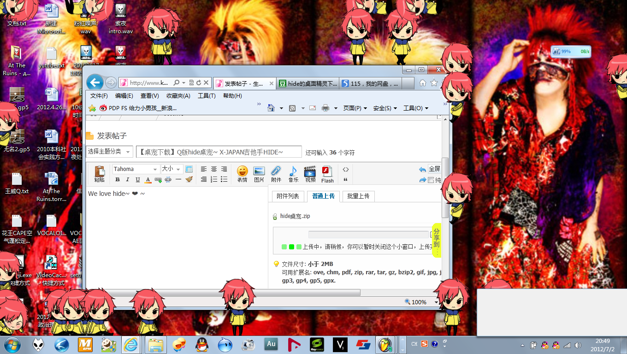This screenshot has width=627, height=354.
Task: Open the attachment (附件) paperclip tool
Action: (276, 174)
